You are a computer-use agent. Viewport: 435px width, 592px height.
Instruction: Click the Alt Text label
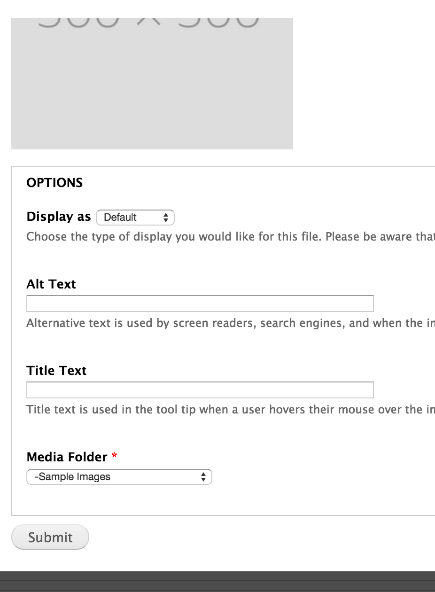[x=51, y=284]
